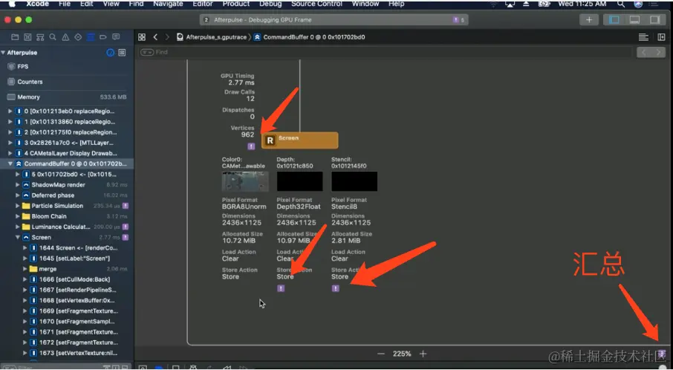This screenshot has height=370, width=673.
Task: Open the related items grid icon
Action: (142, 37)
